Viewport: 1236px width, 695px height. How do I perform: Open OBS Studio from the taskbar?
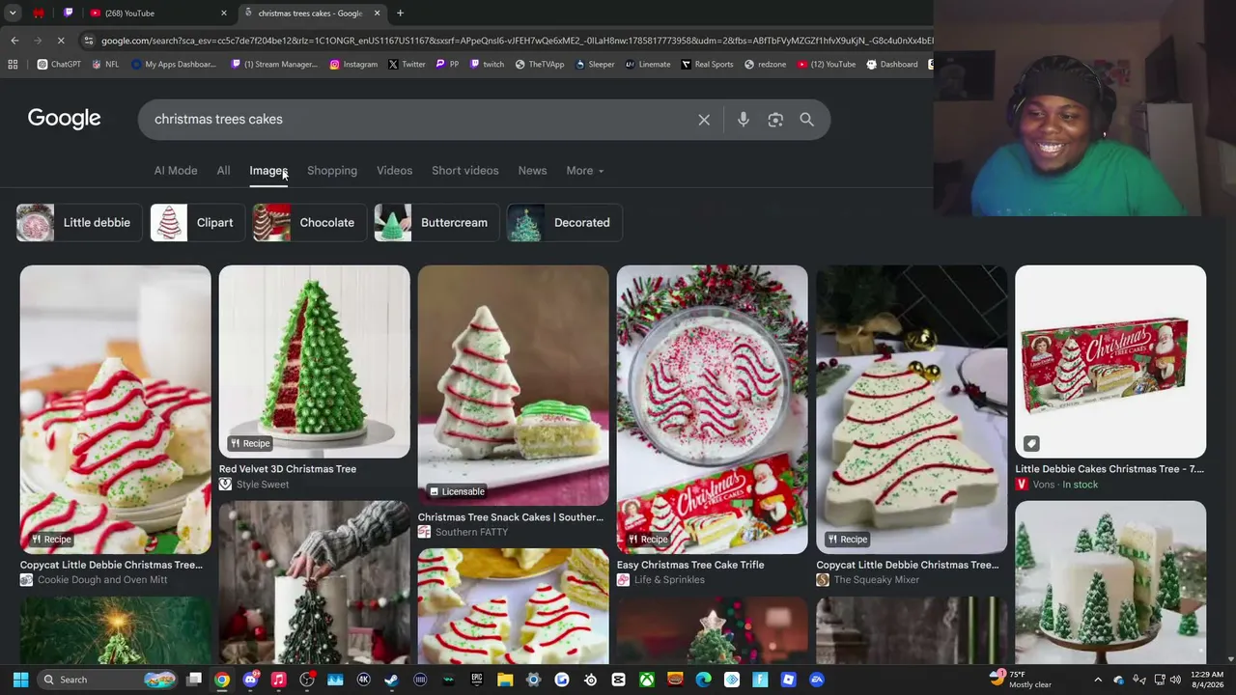(307, 680)
